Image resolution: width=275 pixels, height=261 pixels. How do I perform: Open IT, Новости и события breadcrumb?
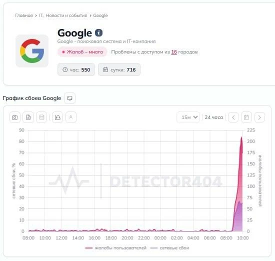[x=63, y=15]
